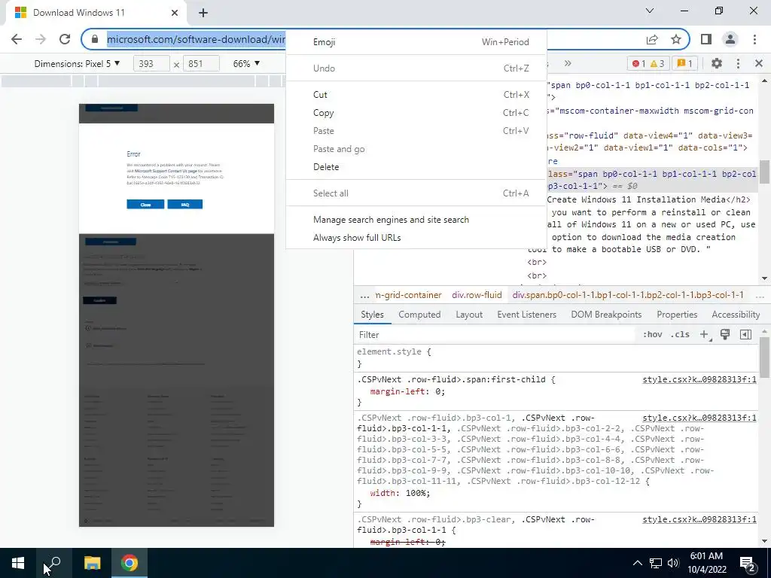Go back with the browser back arrow
Screen dimensions: 771x578
coord(17,39)
